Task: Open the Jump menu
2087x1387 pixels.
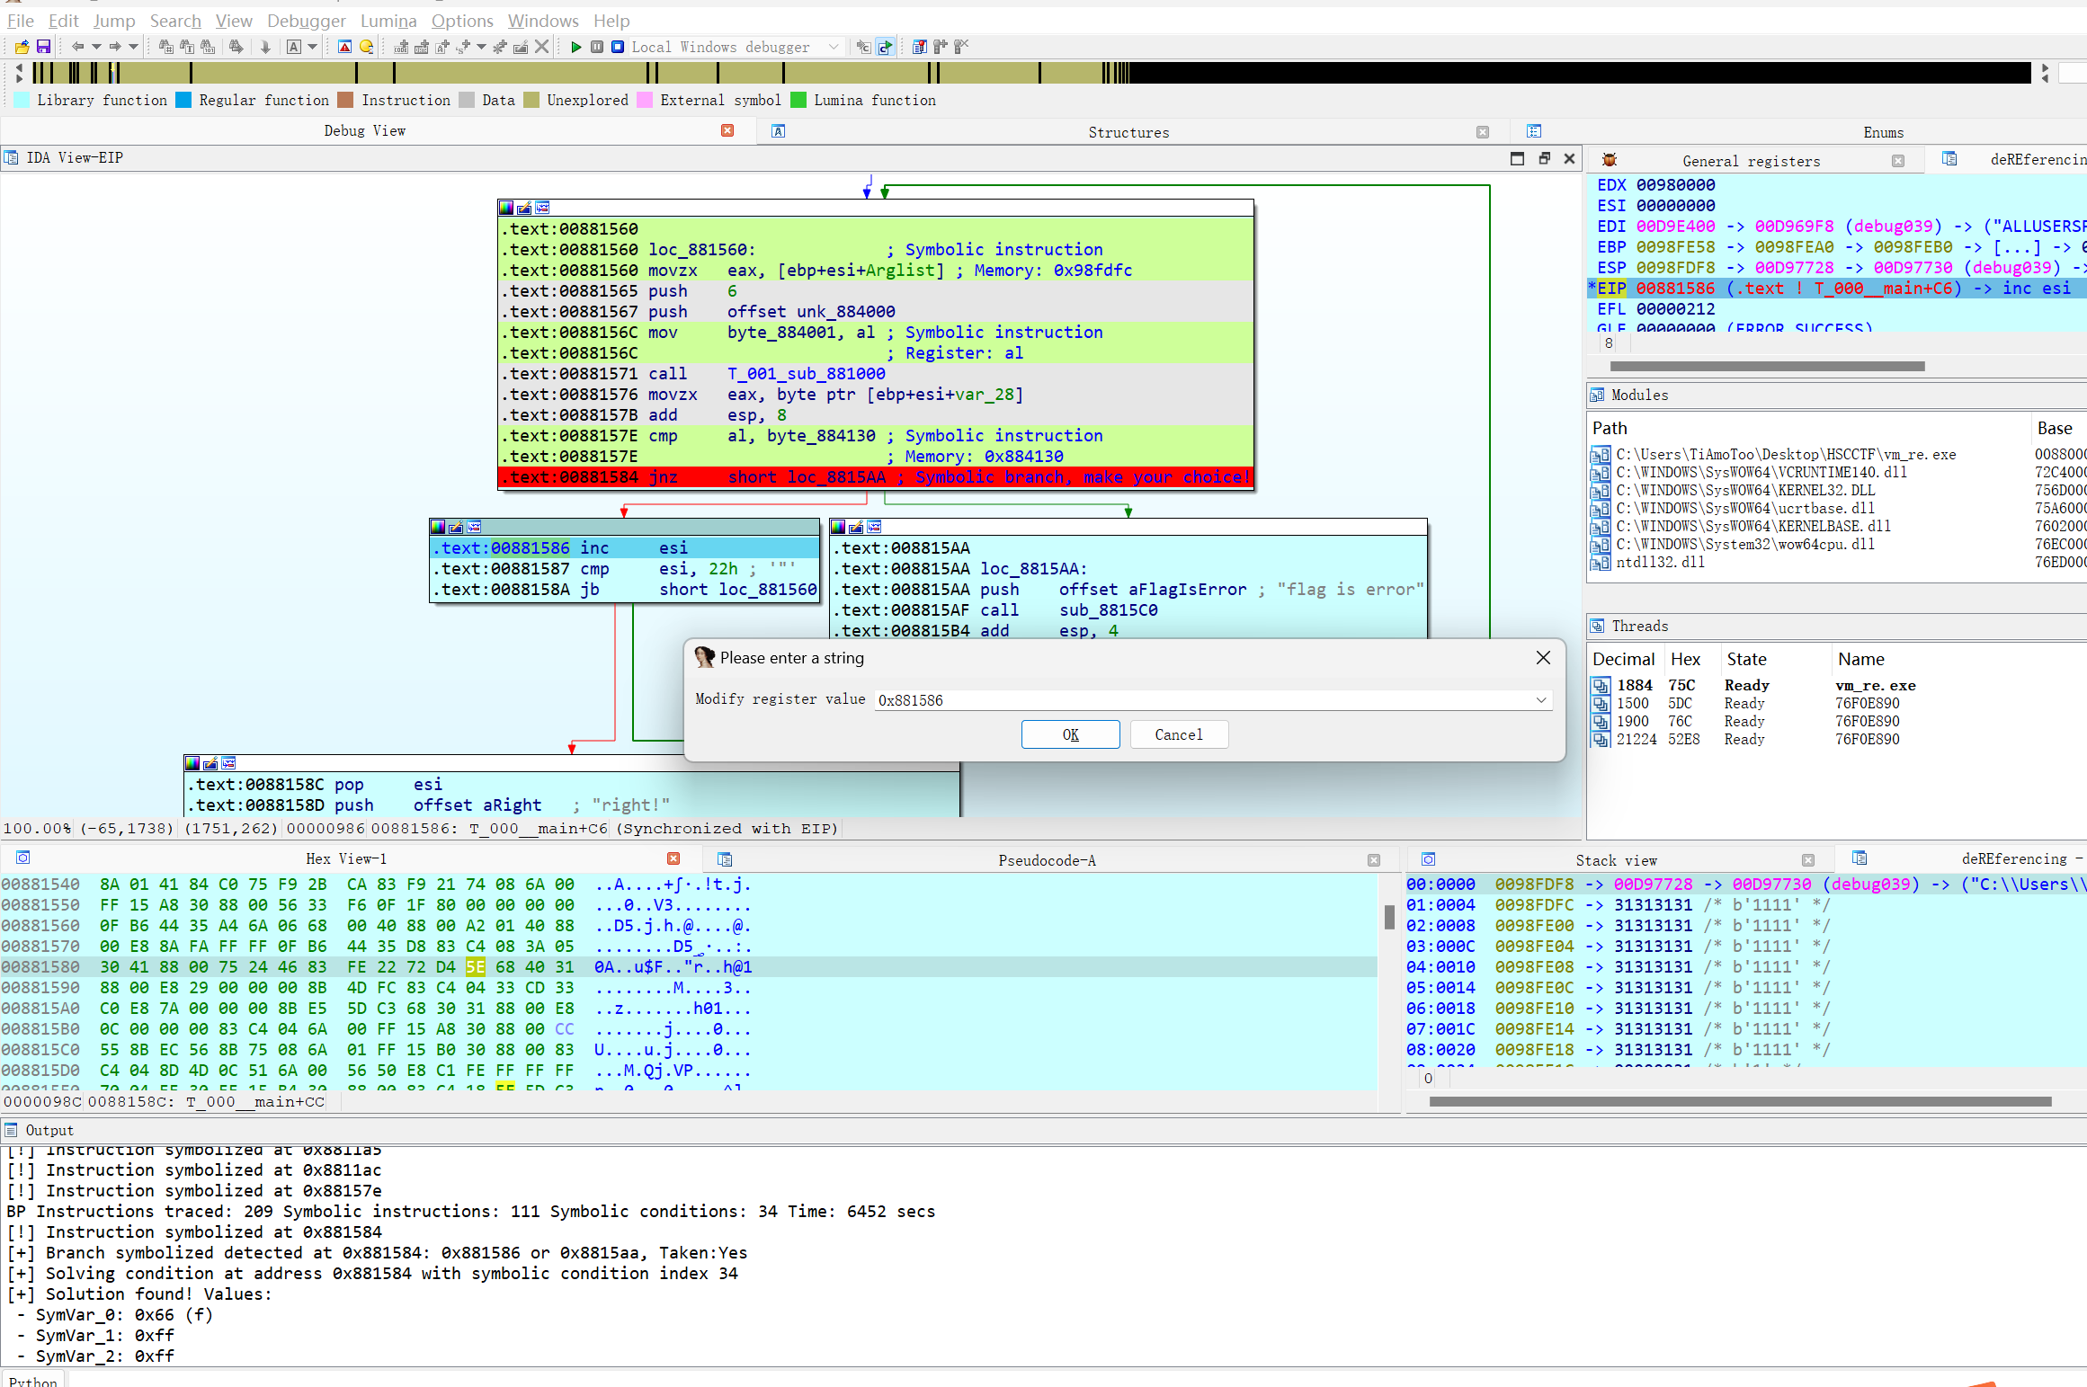Action: coord(114,21)
